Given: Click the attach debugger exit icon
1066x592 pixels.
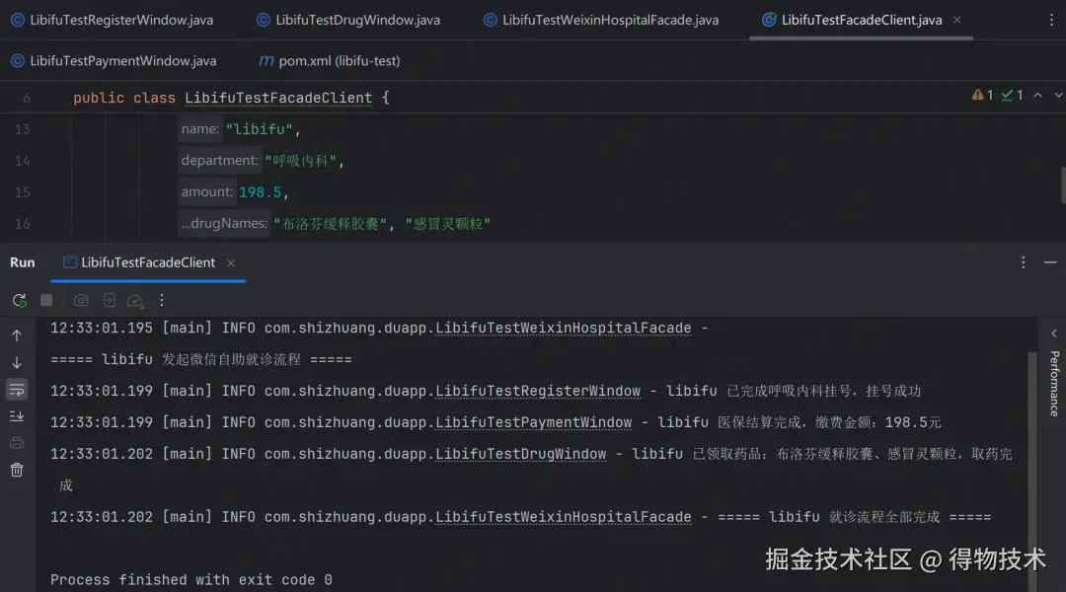Looking at the screenshot, I should click(109, 300).
